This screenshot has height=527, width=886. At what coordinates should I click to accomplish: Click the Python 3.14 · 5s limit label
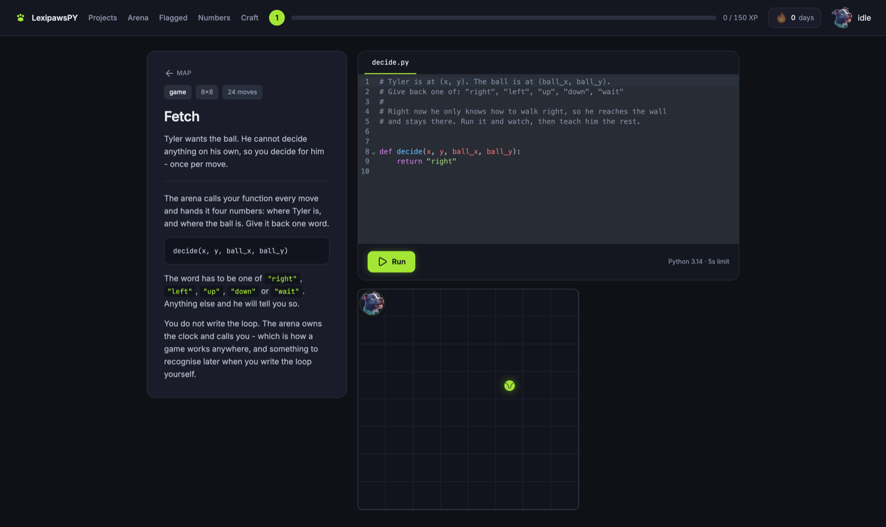pyautogui.click(x=698, y=262)
